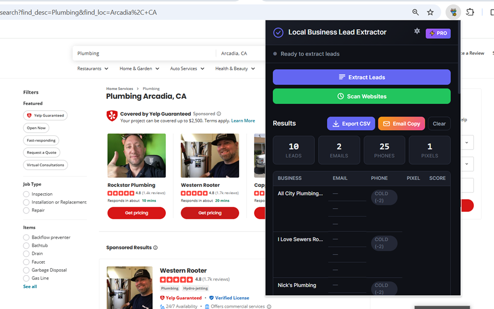Expand the Auto Services dropdown
This screenshot has height=309, width=494.
(x=187, y=68)
